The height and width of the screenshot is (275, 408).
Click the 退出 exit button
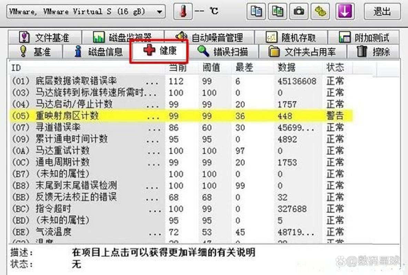pos(382,11)
